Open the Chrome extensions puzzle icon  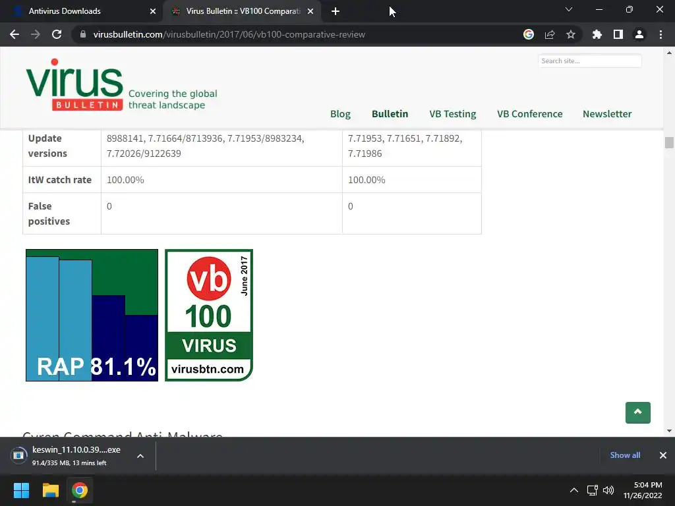(597, 34)
